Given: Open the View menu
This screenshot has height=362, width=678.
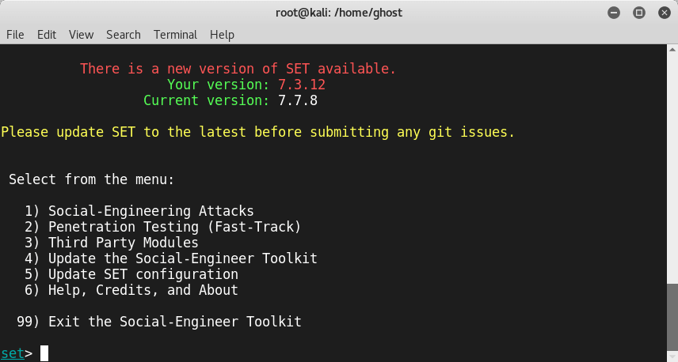Looking at the screenshot, I should click(81, 35).
